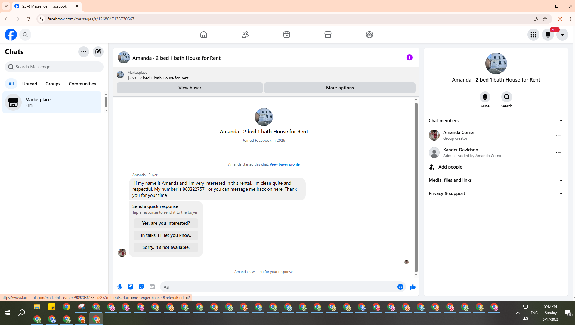Click Add people to the chat
The image size is (575, 325).
click(496, 167)
